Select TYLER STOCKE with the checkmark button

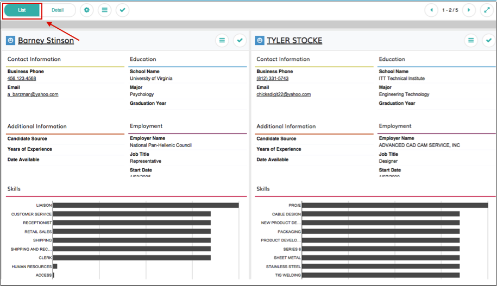point(489,40)
